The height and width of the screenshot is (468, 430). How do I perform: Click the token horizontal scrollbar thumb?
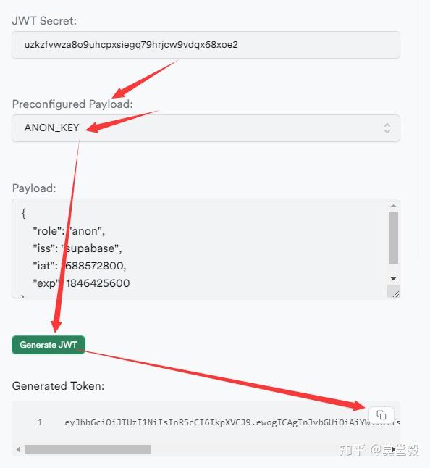[88, 449]
